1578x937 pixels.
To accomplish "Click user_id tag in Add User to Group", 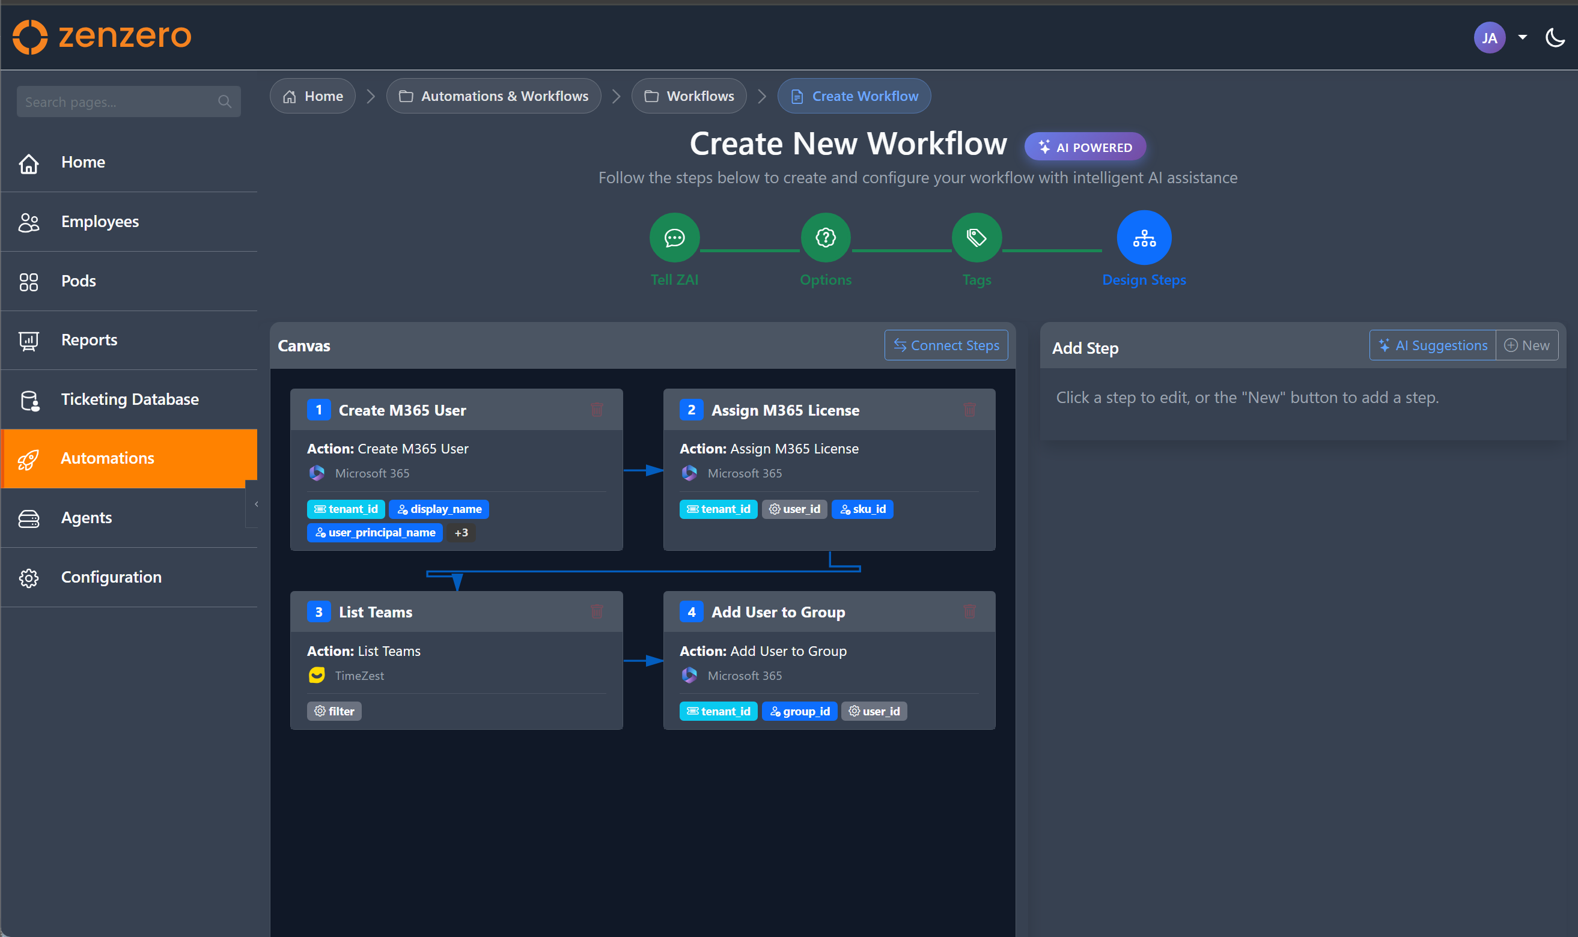I will click(x=874, y=711).
